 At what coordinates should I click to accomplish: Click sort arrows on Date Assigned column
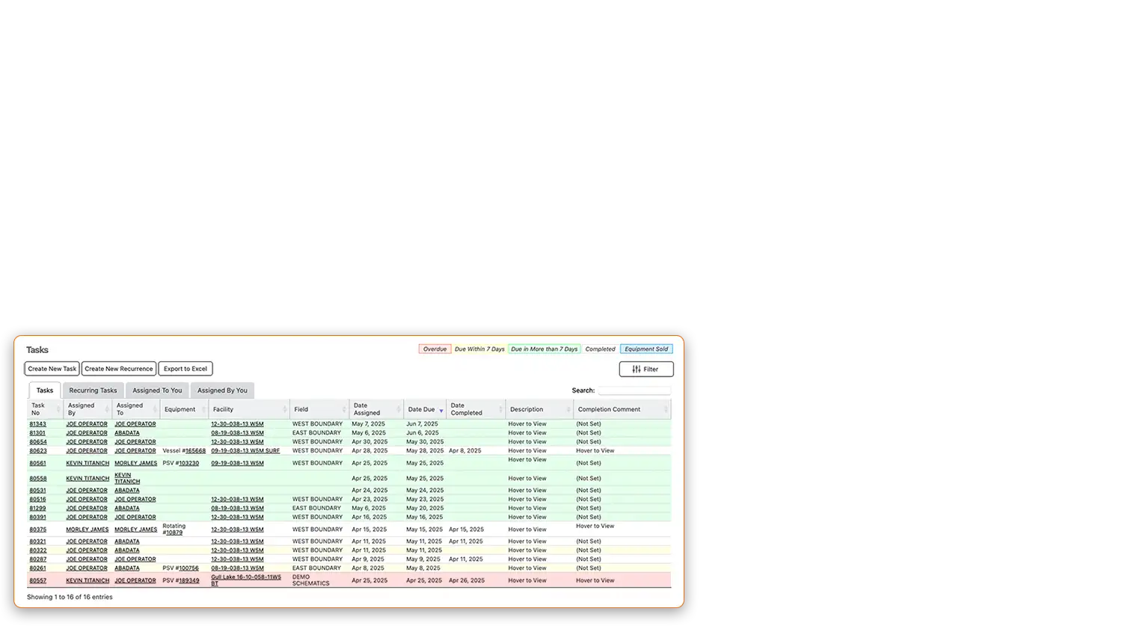pos(399,409)
